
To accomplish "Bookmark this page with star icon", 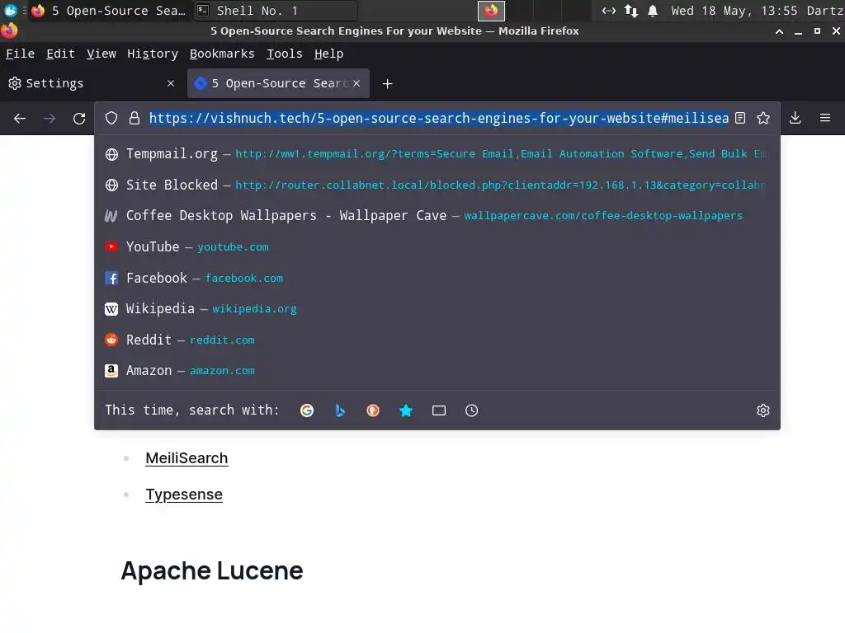I will pos(763,118).
